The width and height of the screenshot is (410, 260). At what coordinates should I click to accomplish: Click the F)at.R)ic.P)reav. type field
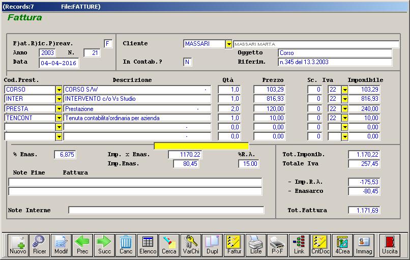coord(108,44)
